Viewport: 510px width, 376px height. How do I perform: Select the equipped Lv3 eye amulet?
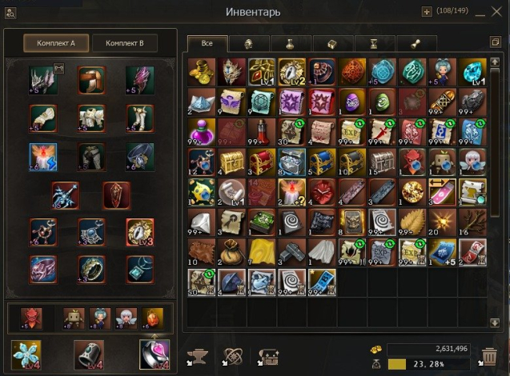[x=140, y=232]
